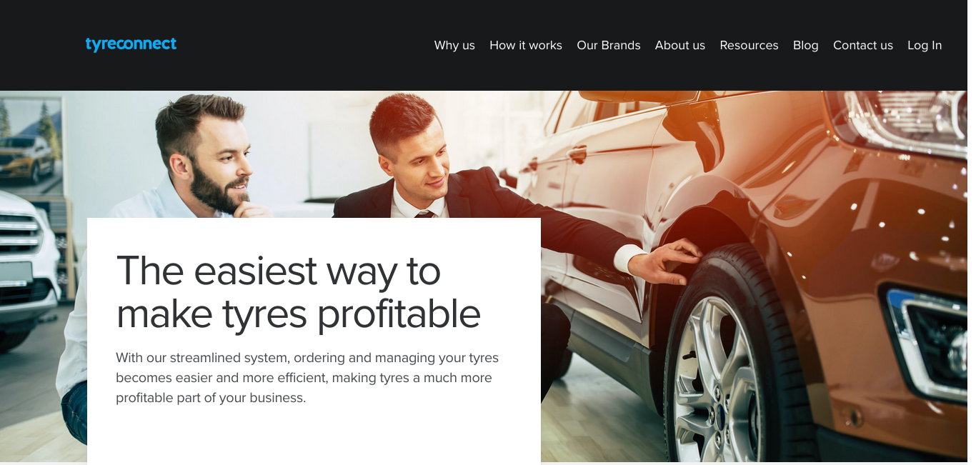This screenshot has height=465, width=976.
Task: Click the orange car's door handle
Action: click(576, 154)
